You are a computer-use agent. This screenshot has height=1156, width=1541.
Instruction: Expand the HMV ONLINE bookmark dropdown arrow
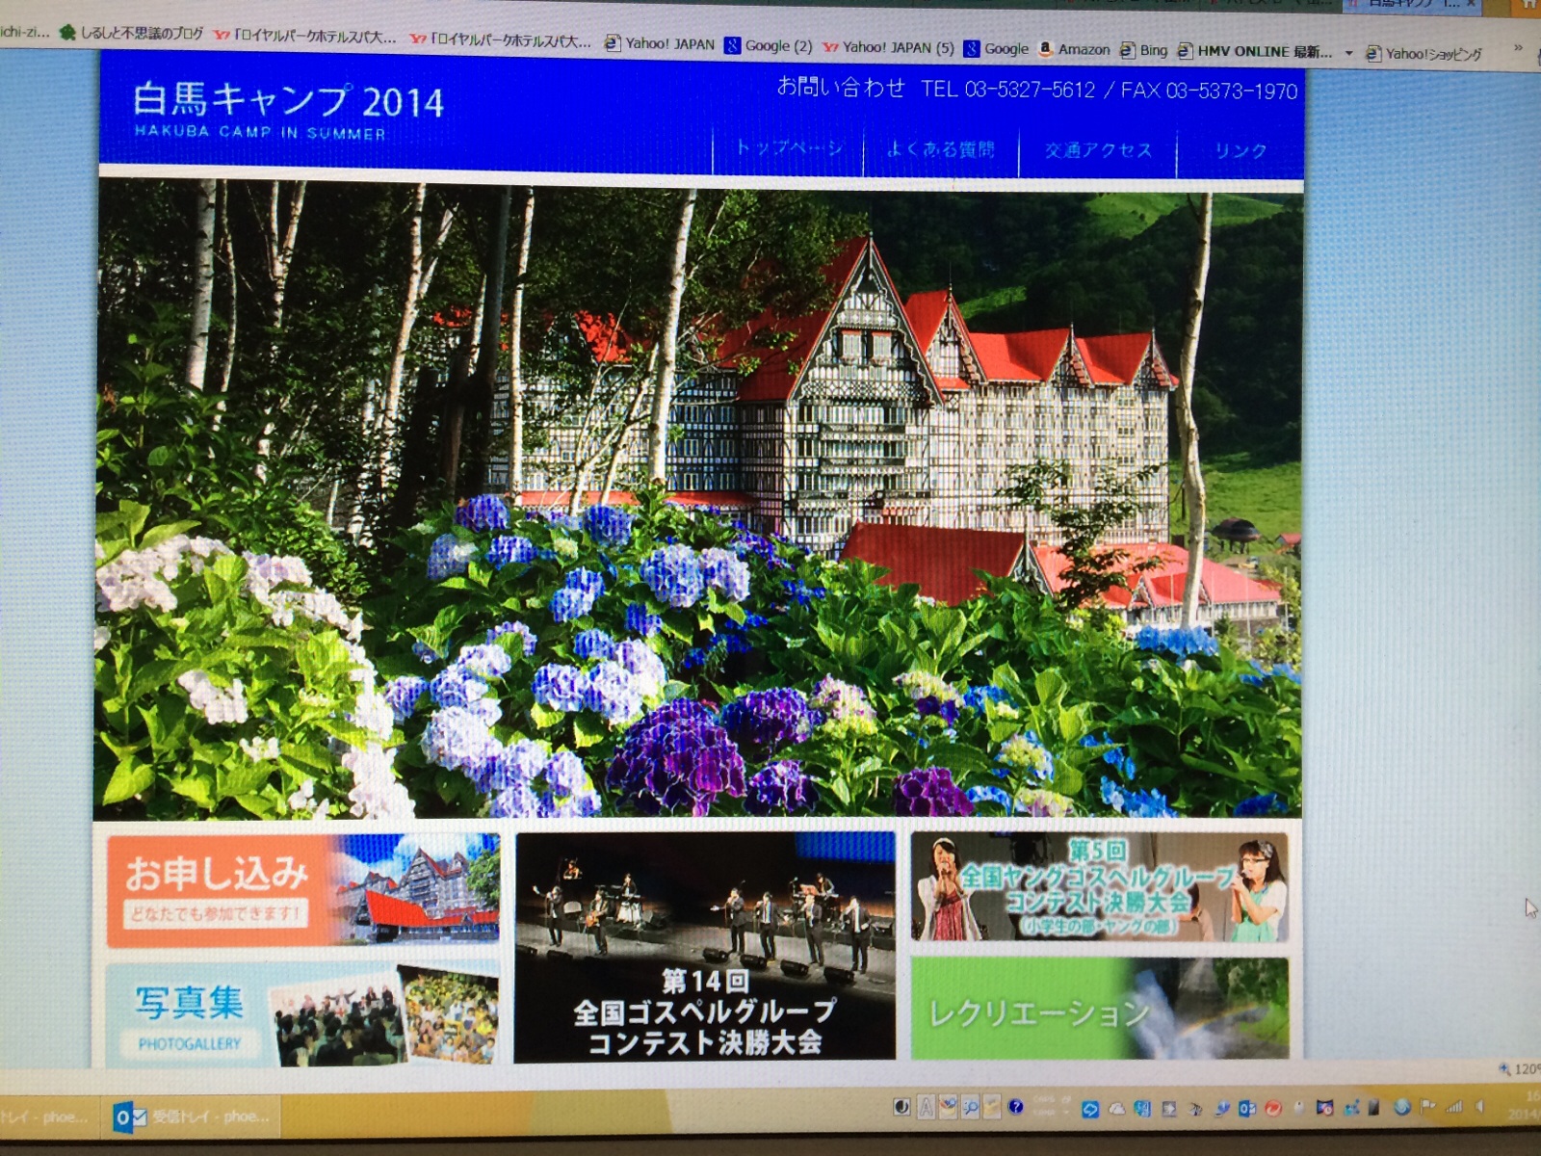click(1348, 53)
